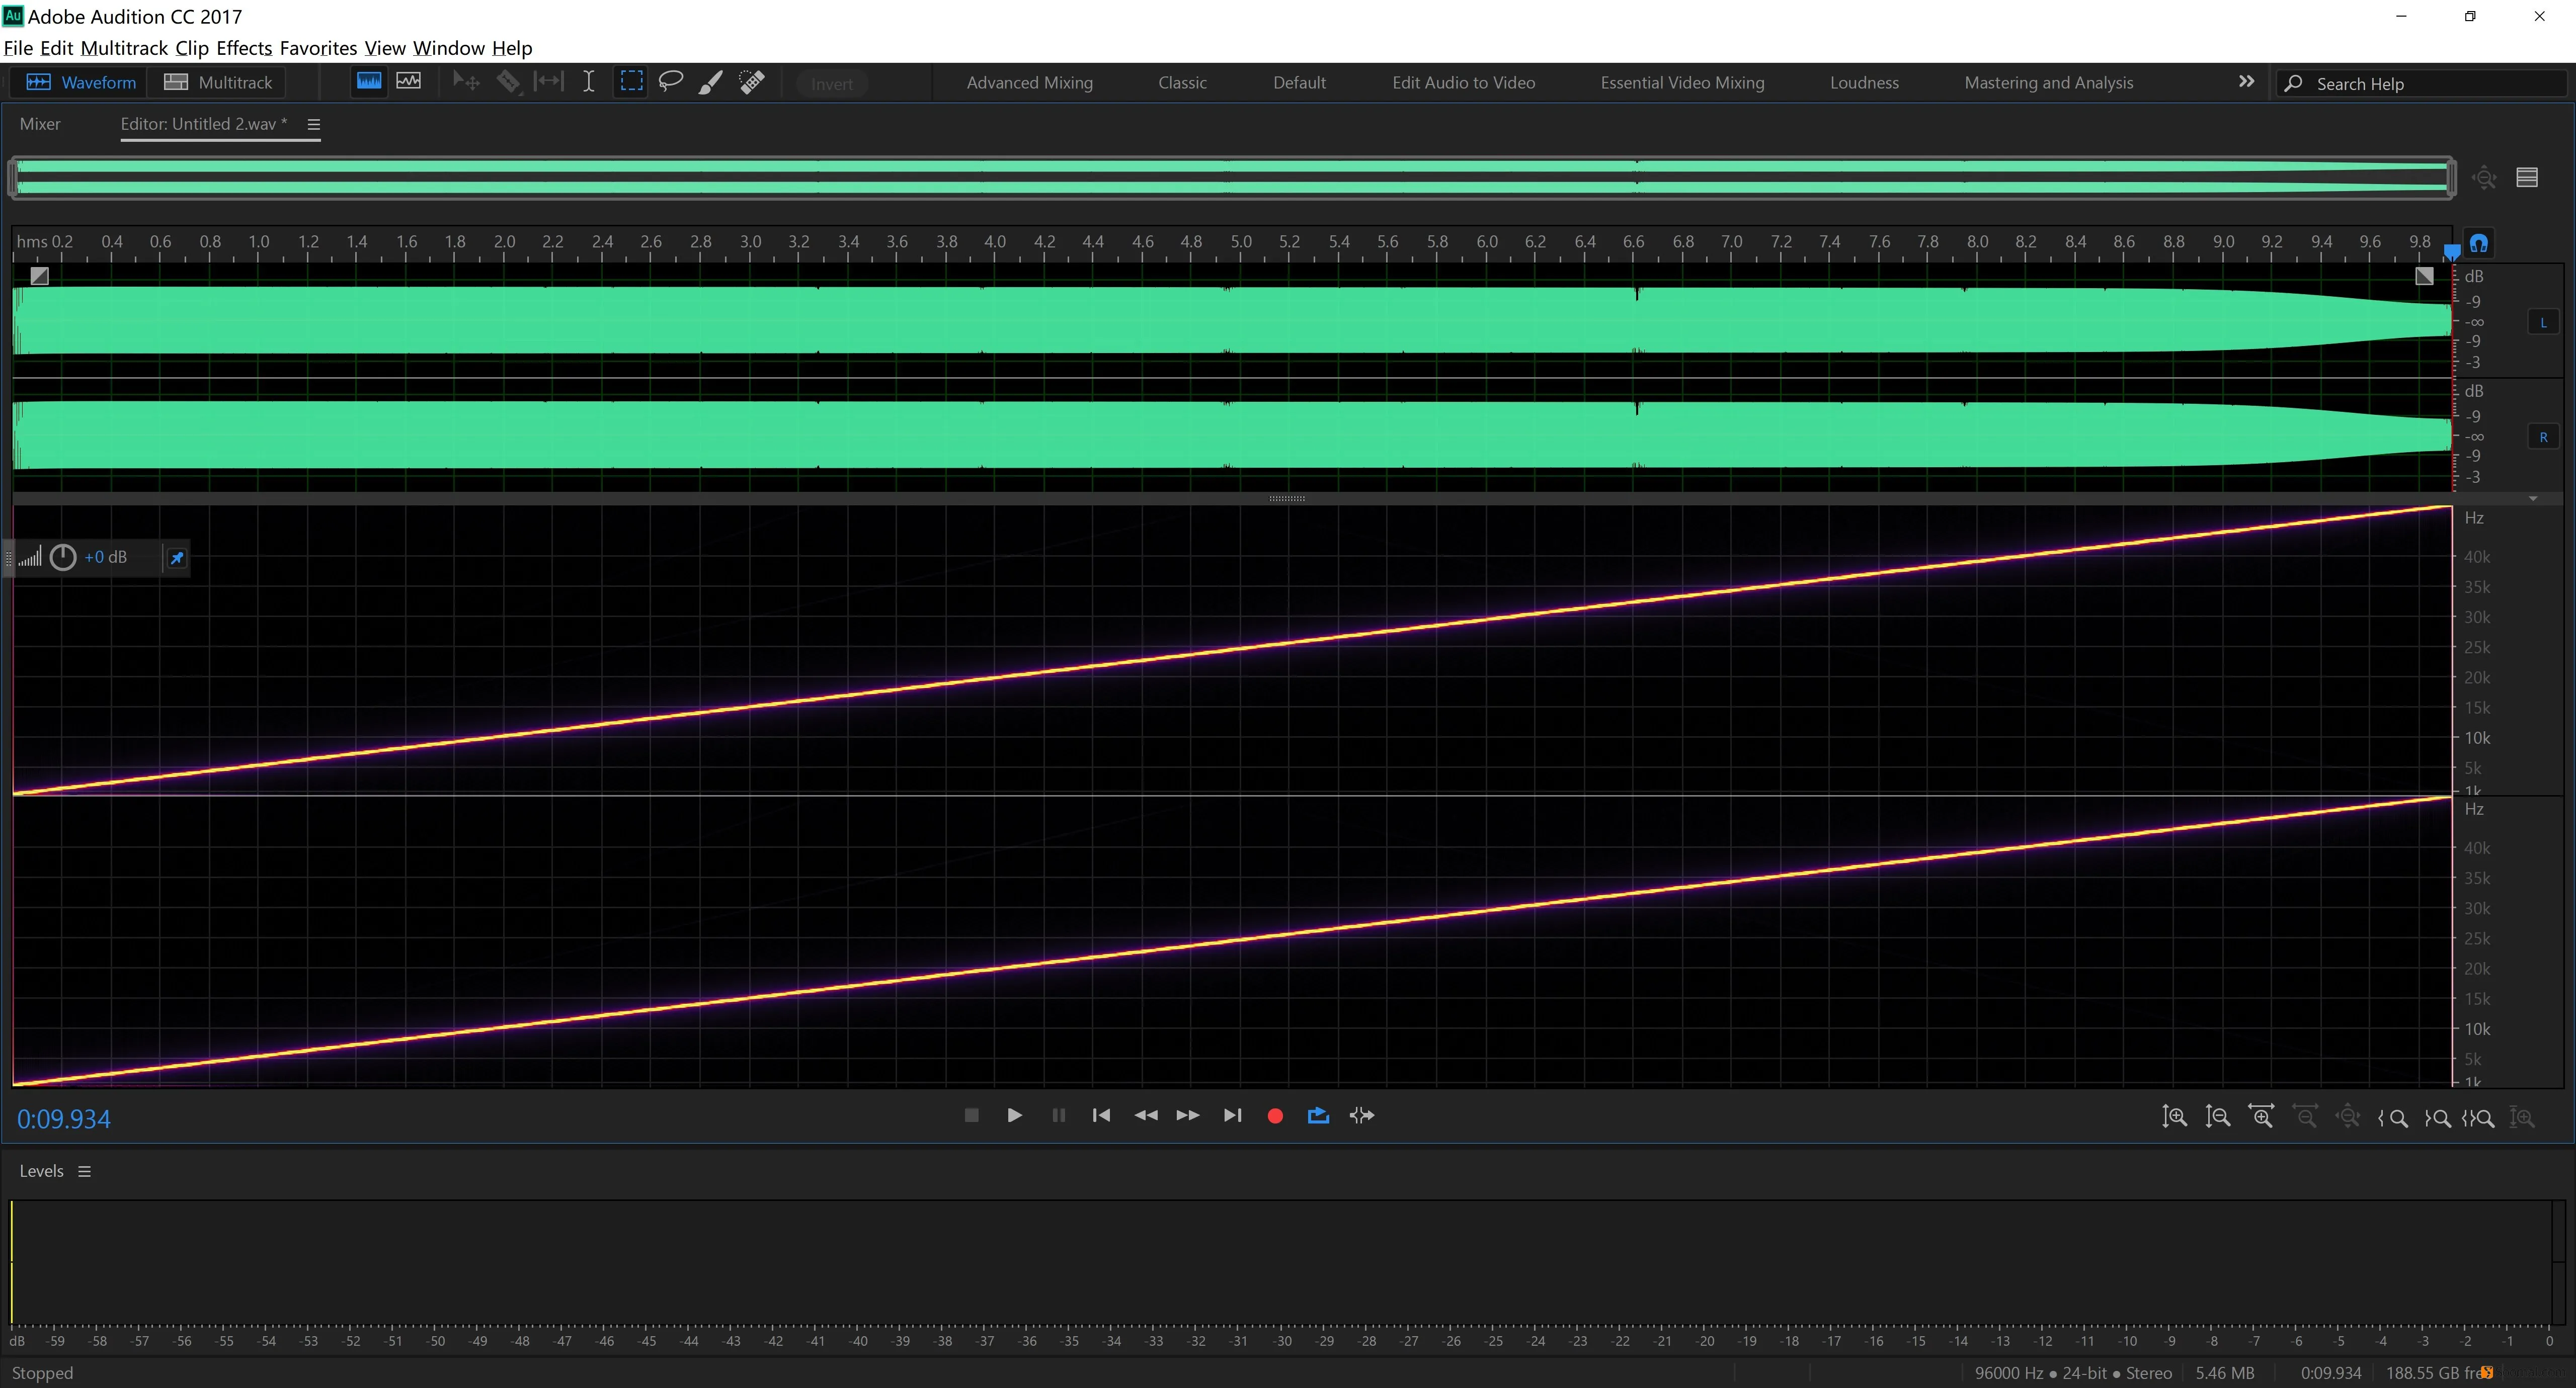Pause playback
The height and width of the screenshot is (1388, 2576).
(1058, 1115)
